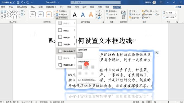184x103 pixels.
Task: Switch to the 插入 tab
Action: [x=33, y=7]
